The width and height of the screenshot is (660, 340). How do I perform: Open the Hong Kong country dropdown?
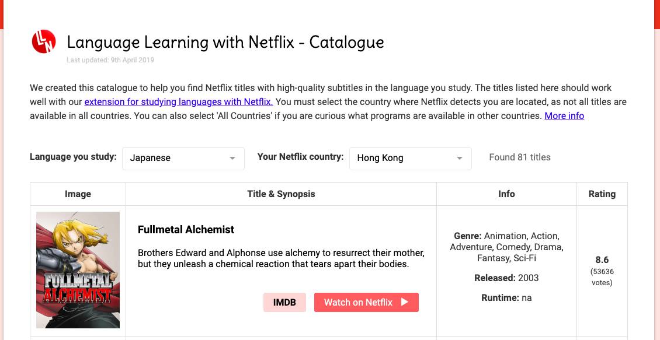tap(409, 158)
